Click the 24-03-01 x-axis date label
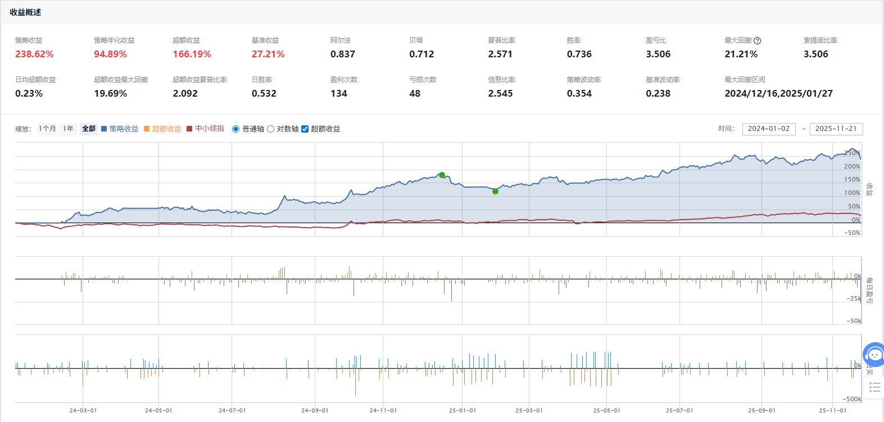Viewport: 884px width, 422px height. click(83, 410)
